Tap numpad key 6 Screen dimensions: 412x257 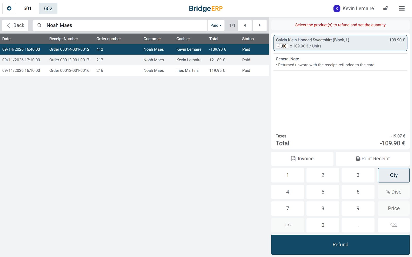pyautogui.click(x=358, y=192)
